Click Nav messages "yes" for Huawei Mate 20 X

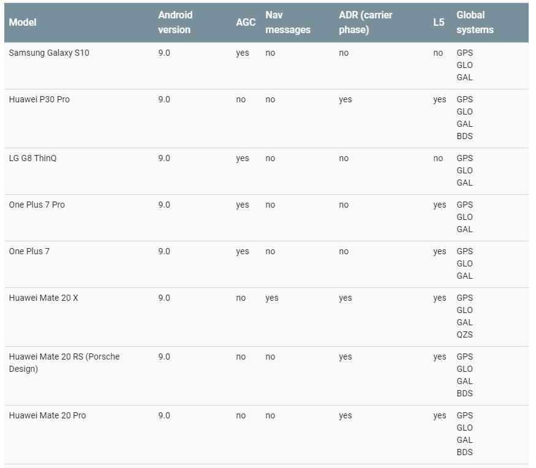[x=272, y=298]
